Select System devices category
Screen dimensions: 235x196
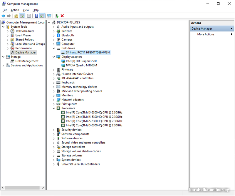coord(71,160)
